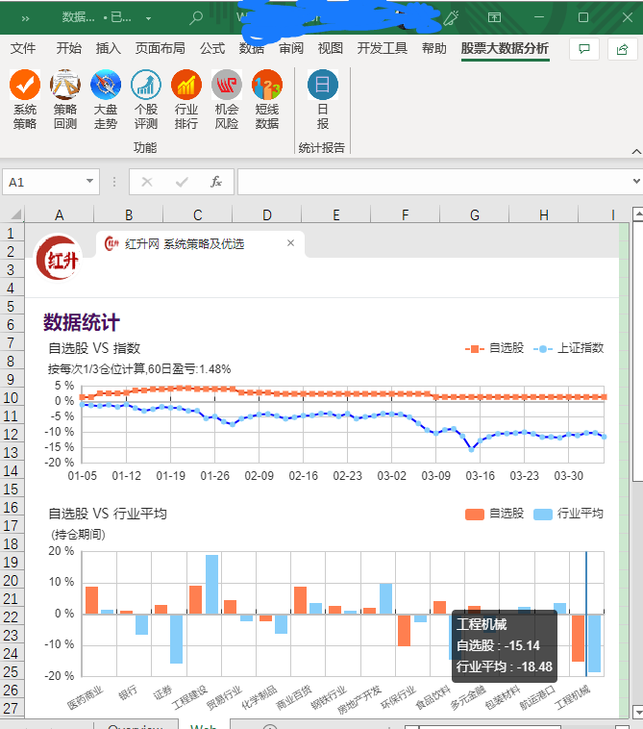The image size is (643, 729).
Task: Select the 个股评测 icon
Action: coord(146,99)
